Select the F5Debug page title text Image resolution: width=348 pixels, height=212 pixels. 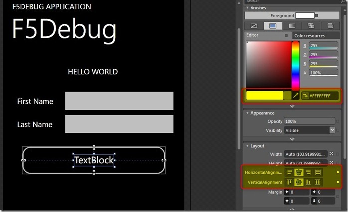(x=64, y=30)
